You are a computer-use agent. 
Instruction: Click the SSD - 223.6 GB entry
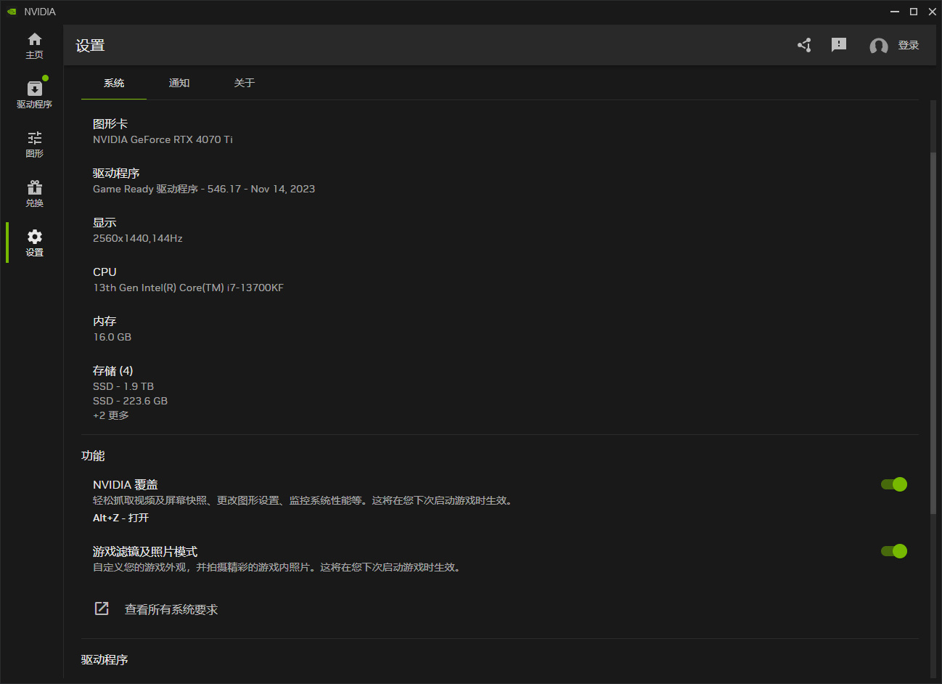point(130,401)
